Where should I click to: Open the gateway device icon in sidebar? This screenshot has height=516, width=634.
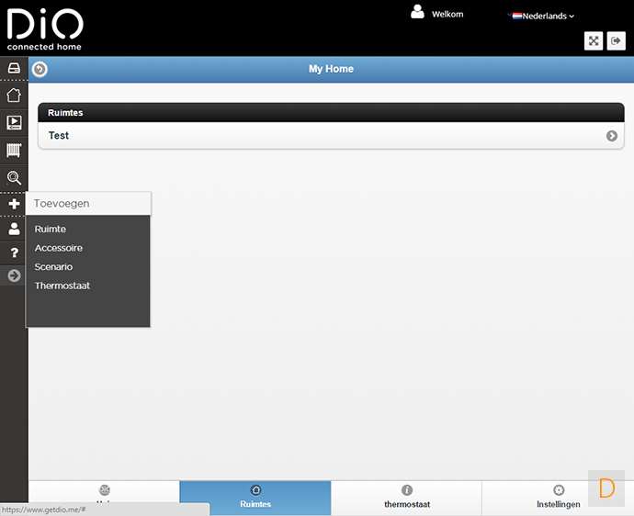coord(14,68)
